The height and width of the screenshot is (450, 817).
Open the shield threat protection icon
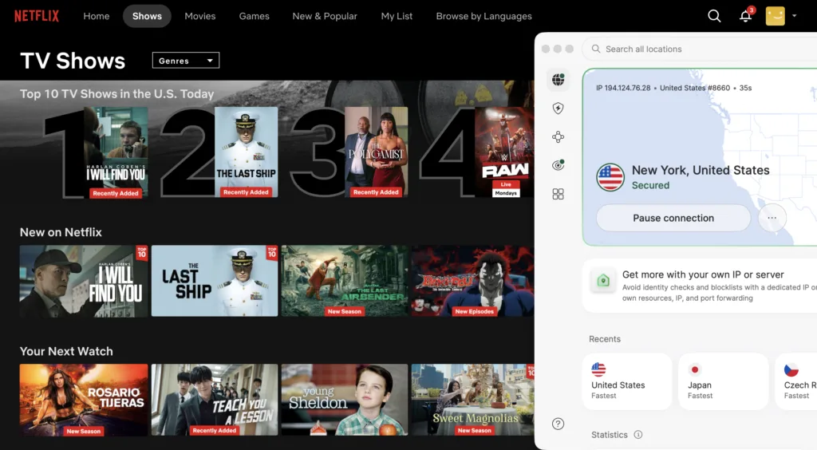click(x=558, y=109)
